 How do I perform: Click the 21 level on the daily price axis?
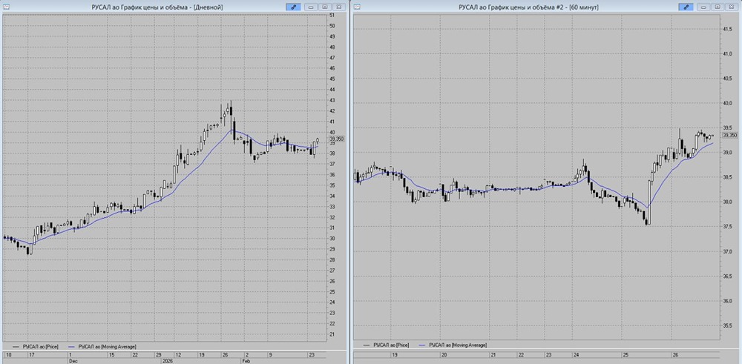(332, 334)
